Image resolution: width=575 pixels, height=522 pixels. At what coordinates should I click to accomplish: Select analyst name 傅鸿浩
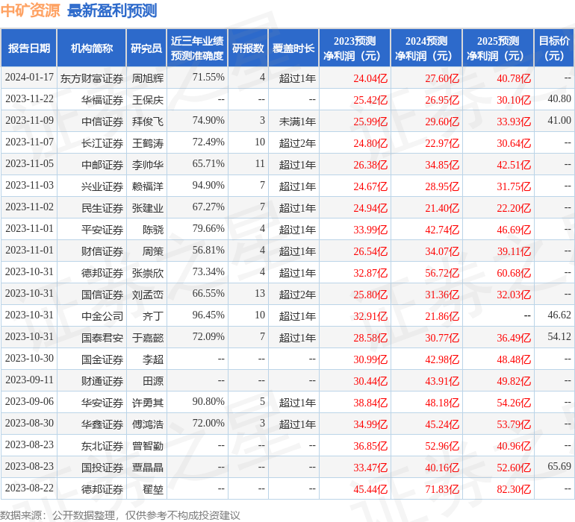[147, 424]
